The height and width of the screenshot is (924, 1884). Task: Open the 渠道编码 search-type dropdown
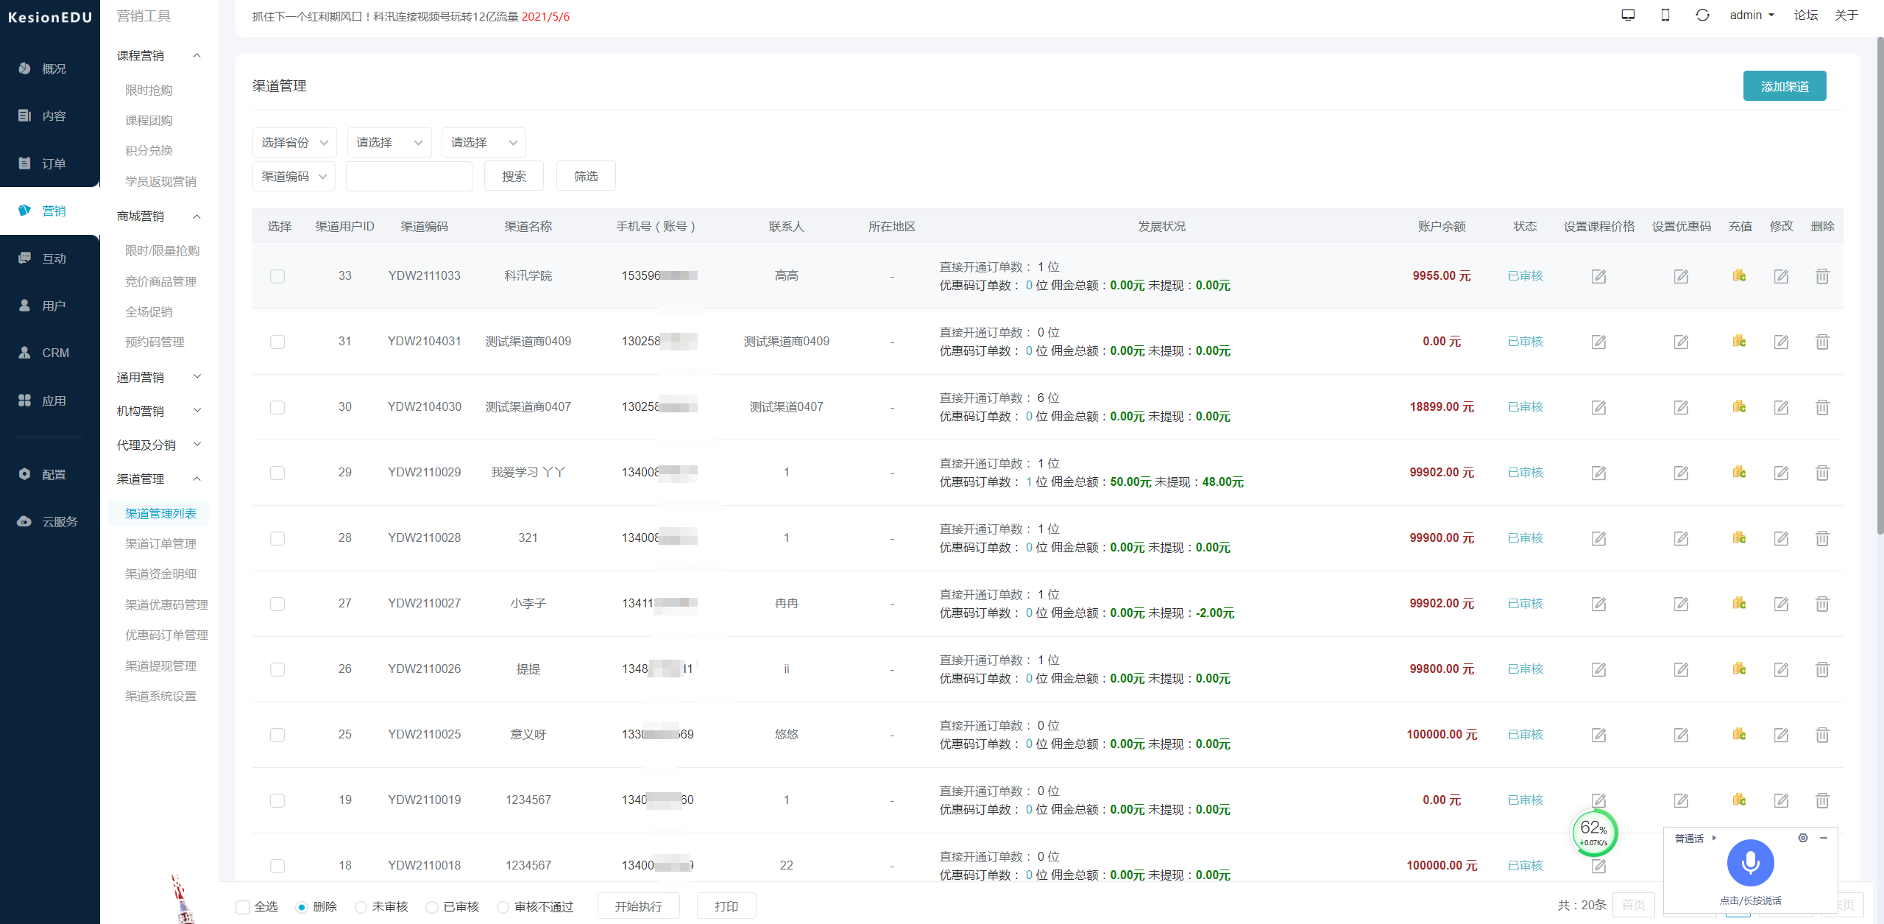coord(294,177)
